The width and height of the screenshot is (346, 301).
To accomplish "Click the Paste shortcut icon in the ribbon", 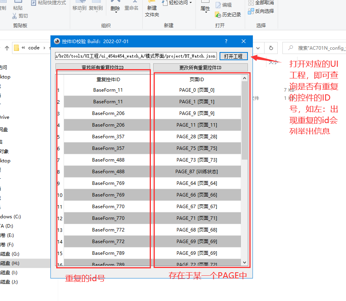I will 33,3.
